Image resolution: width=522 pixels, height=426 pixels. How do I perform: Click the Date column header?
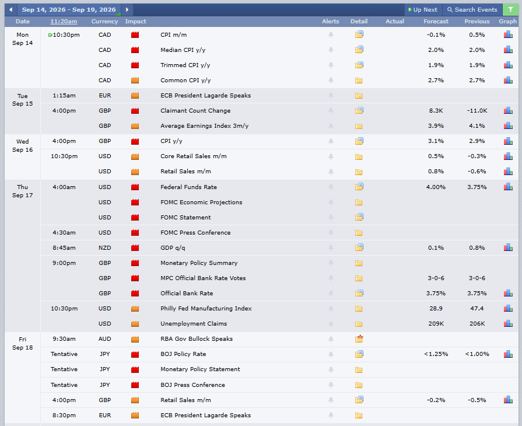click(23, 22)
